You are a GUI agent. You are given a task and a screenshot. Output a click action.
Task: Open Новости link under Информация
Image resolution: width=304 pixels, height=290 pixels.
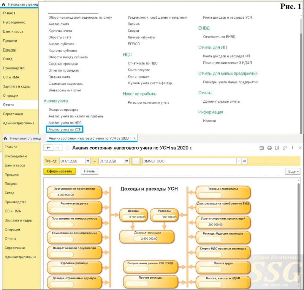[x=209, y=121]
